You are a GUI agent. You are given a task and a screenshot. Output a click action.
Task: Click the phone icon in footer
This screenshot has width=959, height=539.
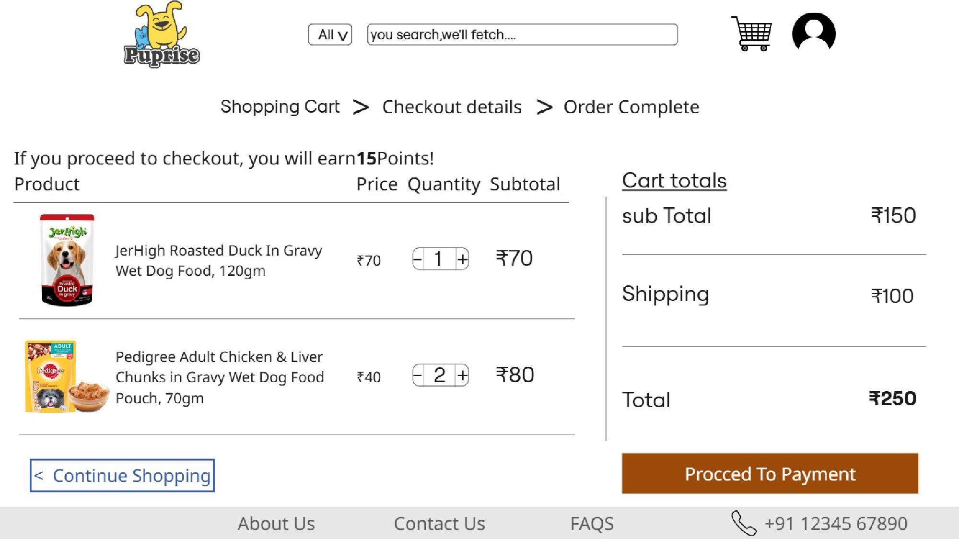click(743, 523)
